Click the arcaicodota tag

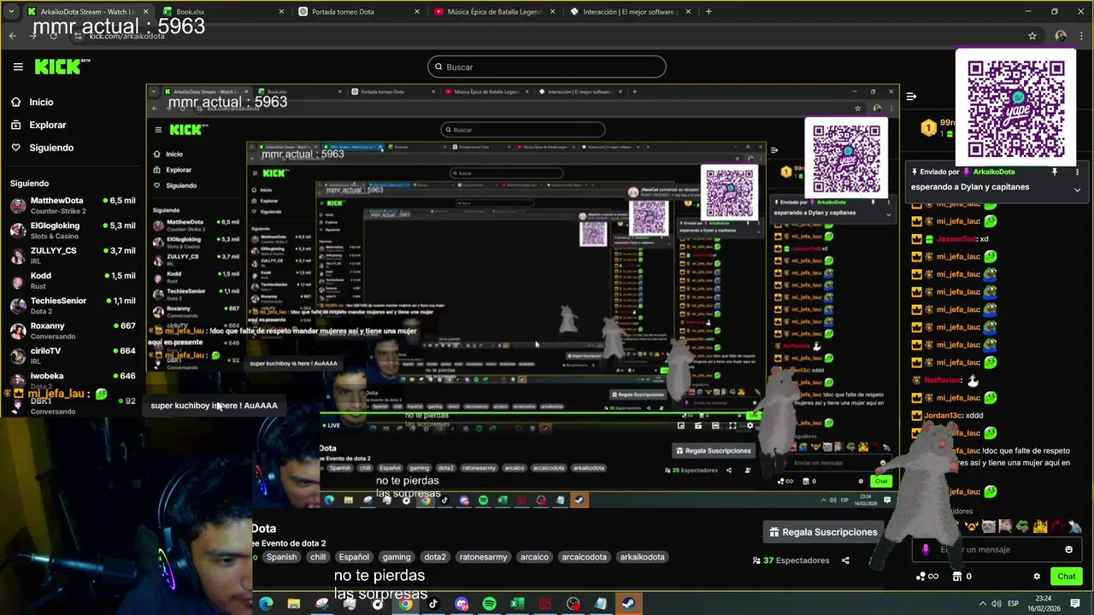click(x=585, y=557)
